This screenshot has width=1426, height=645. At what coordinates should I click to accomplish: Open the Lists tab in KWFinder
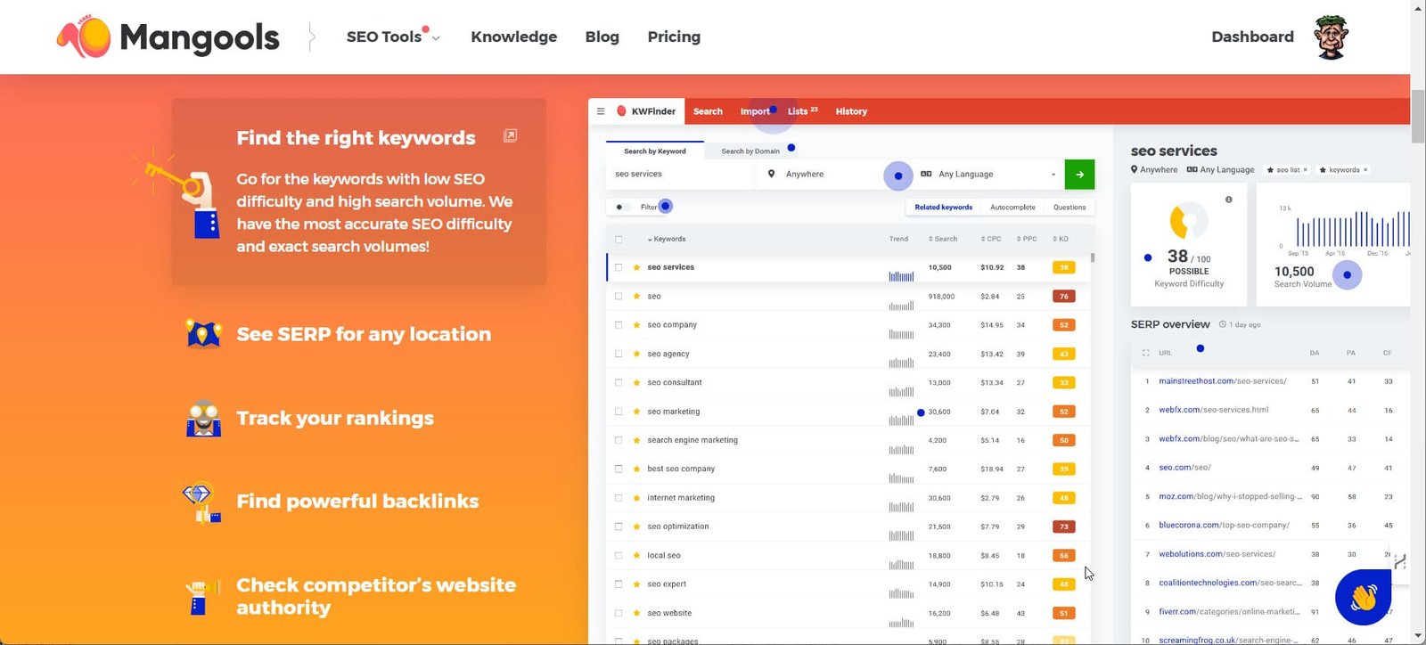point(802,111)
